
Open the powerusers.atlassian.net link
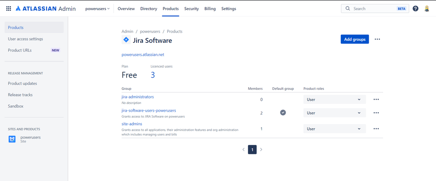[x=143, y=55]
